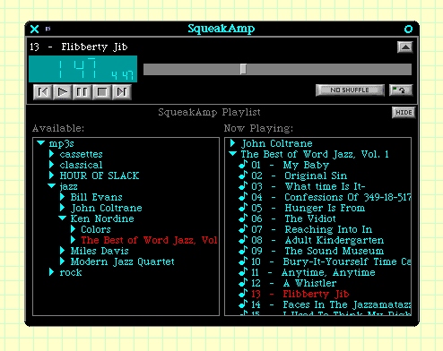Screen dimensions: 443x351
Task: Click note icon for 11 Anytime, Anytime
Action: [243, 272]
